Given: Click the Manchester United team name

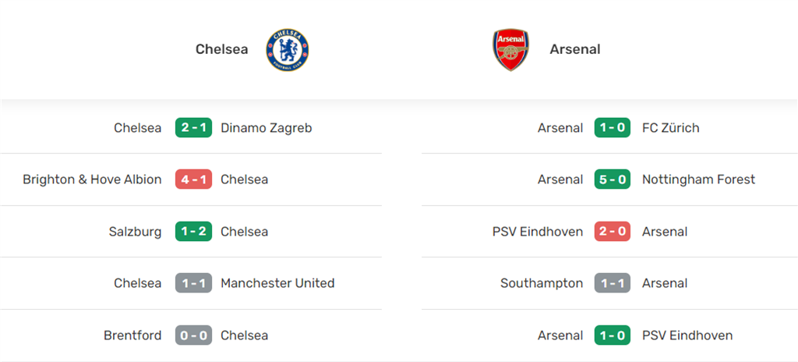Looking at the screenshot, I should coord(277,283).
